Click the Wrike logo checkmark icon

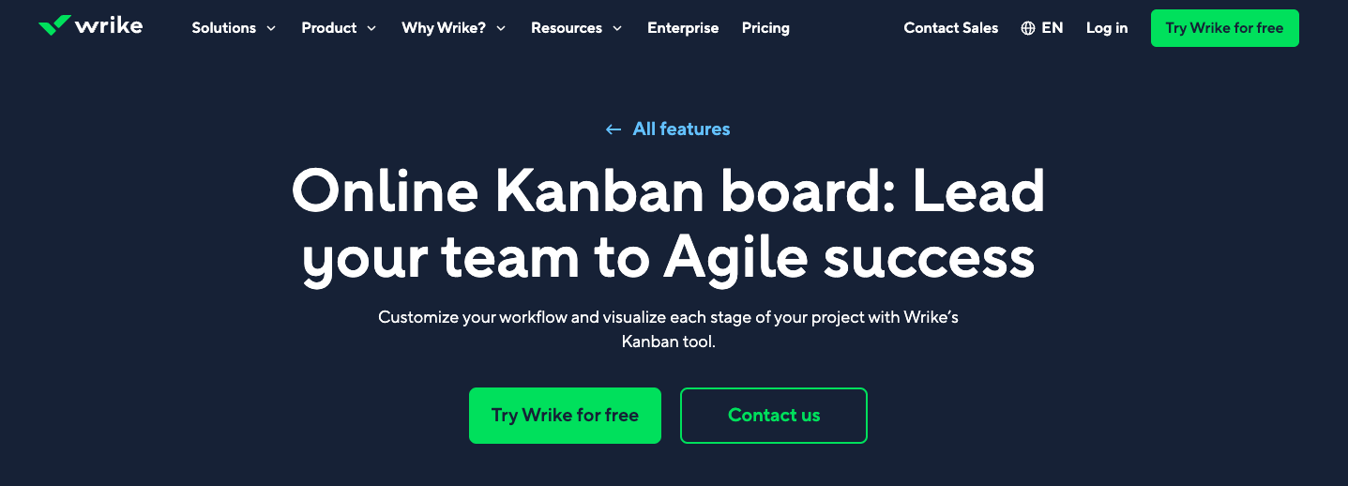pyautogui.click(x=54, y=25)
